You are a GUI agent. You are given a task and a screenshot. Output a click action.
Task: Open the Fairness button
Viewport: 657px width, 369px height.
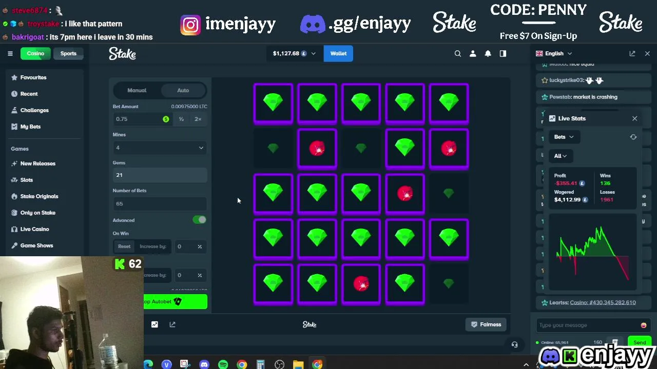(486, 324)
